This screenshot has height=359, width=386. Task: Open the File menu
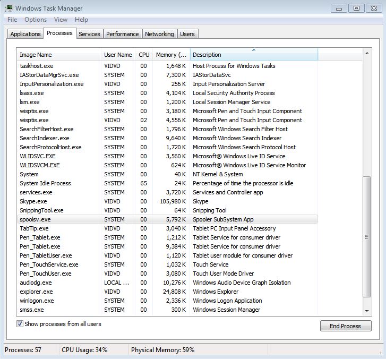tap(12, 20)
